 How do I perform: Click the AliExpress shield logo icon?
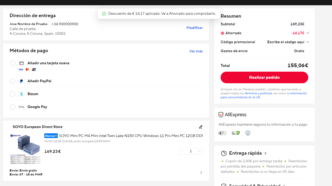pos(221,115)
